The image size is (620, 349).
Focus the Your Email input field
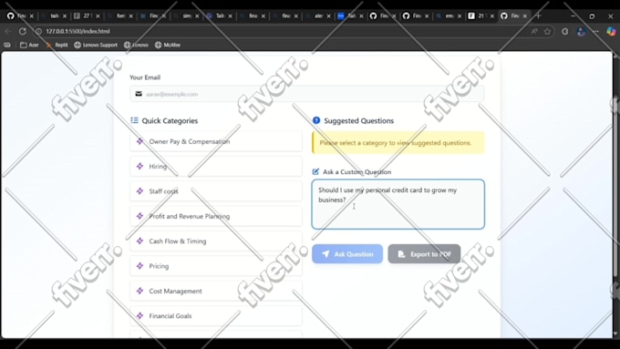coord(307,94)
